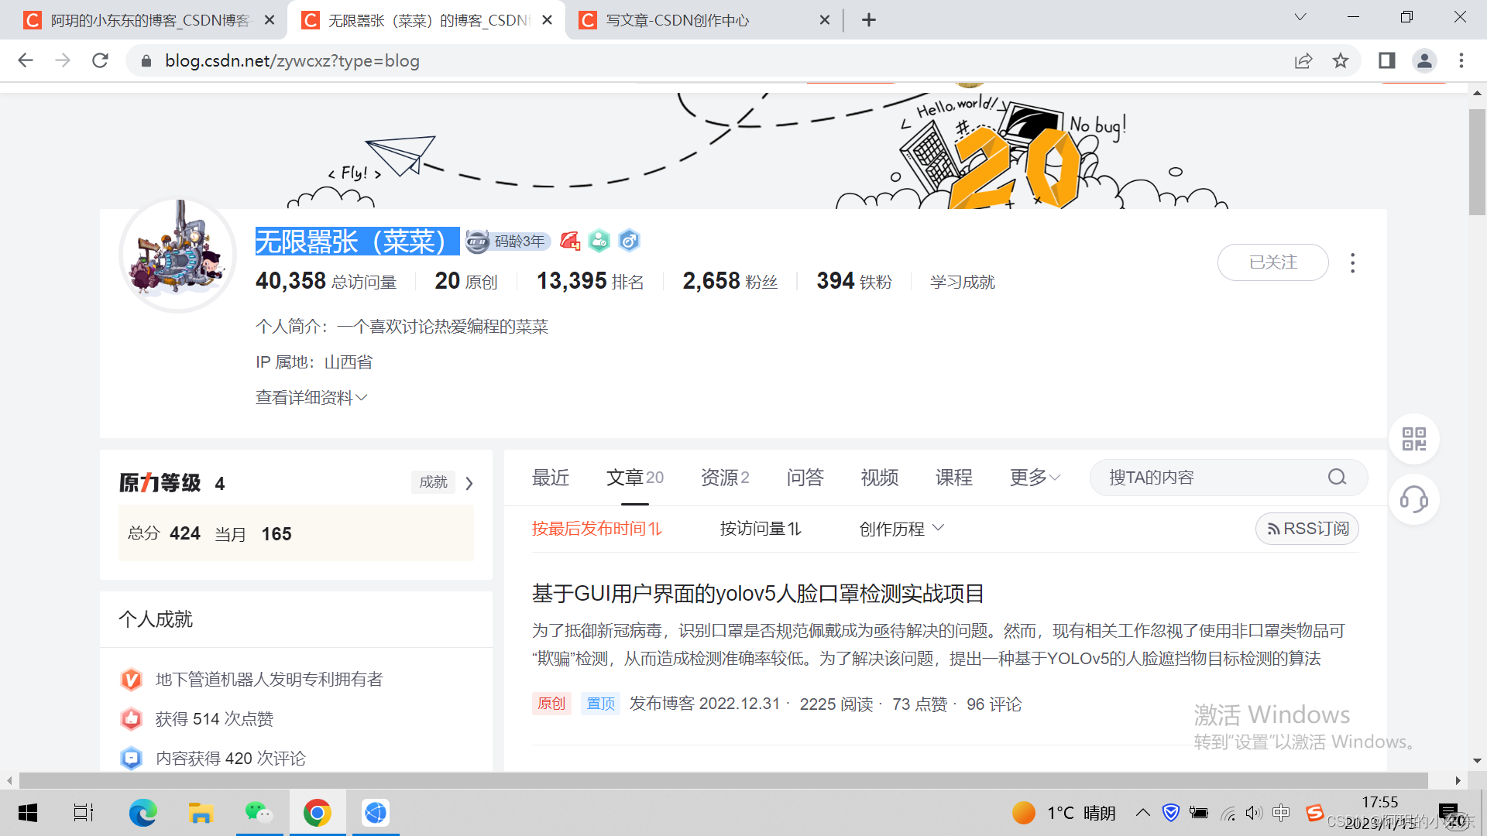Click the three-dot more options menu
1487x836 pixels.
[x=1353, y=263]
